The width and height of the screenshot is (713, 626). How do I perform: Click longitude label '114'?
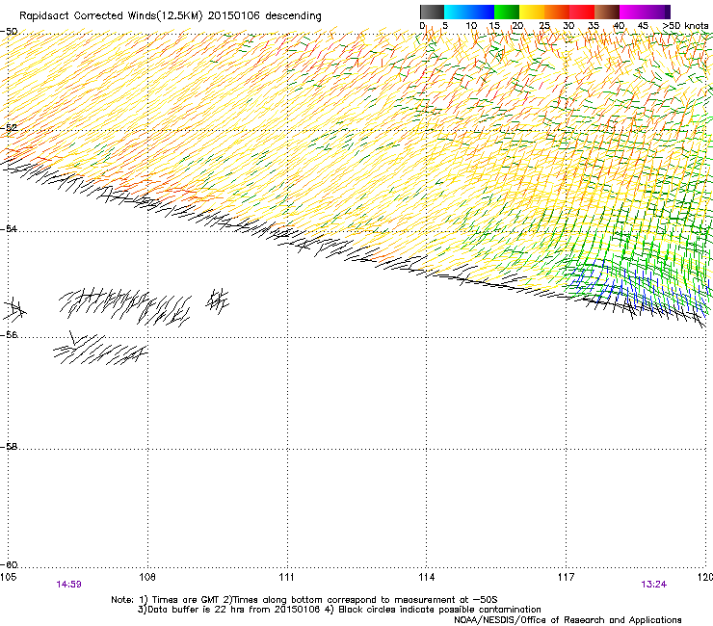(x=427, y=577)
